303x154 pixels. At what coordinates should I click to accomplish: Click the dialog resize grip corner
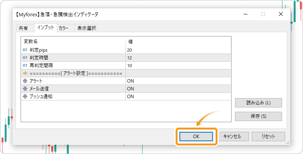click(x=287, y=142)
